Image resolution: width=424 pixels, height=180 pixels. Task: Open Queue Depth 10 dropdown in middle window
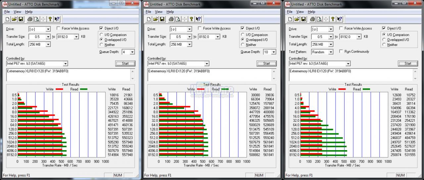pyautogui.click(x=274, y=52)
